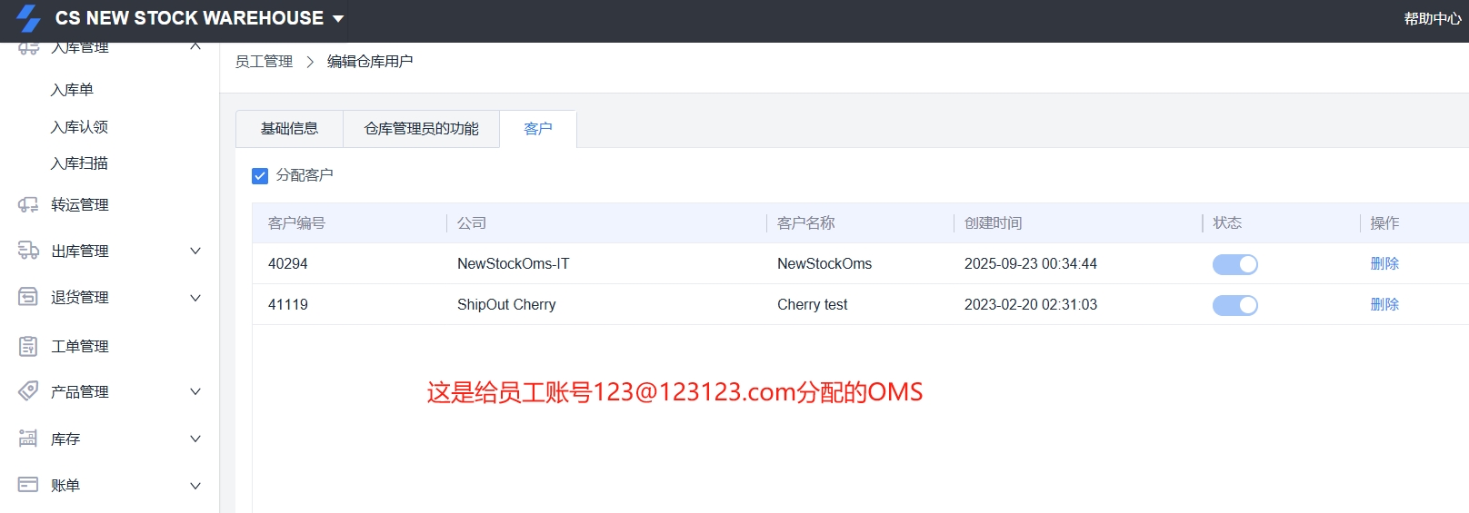Viewport: 1469px width, 513px height.
Task: Switch to the 仓库管理员的功能 tab
Action: pos(421,129)
